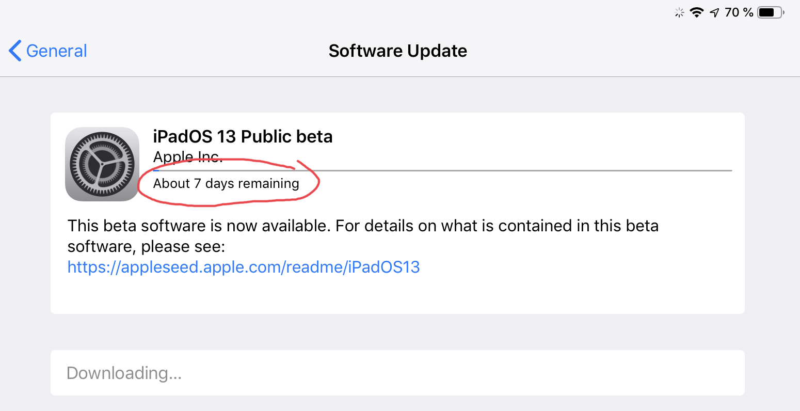Tap the Settings gear update icon
The height and width of the screenshot is (411, 800).
click(x=102, y=164)
